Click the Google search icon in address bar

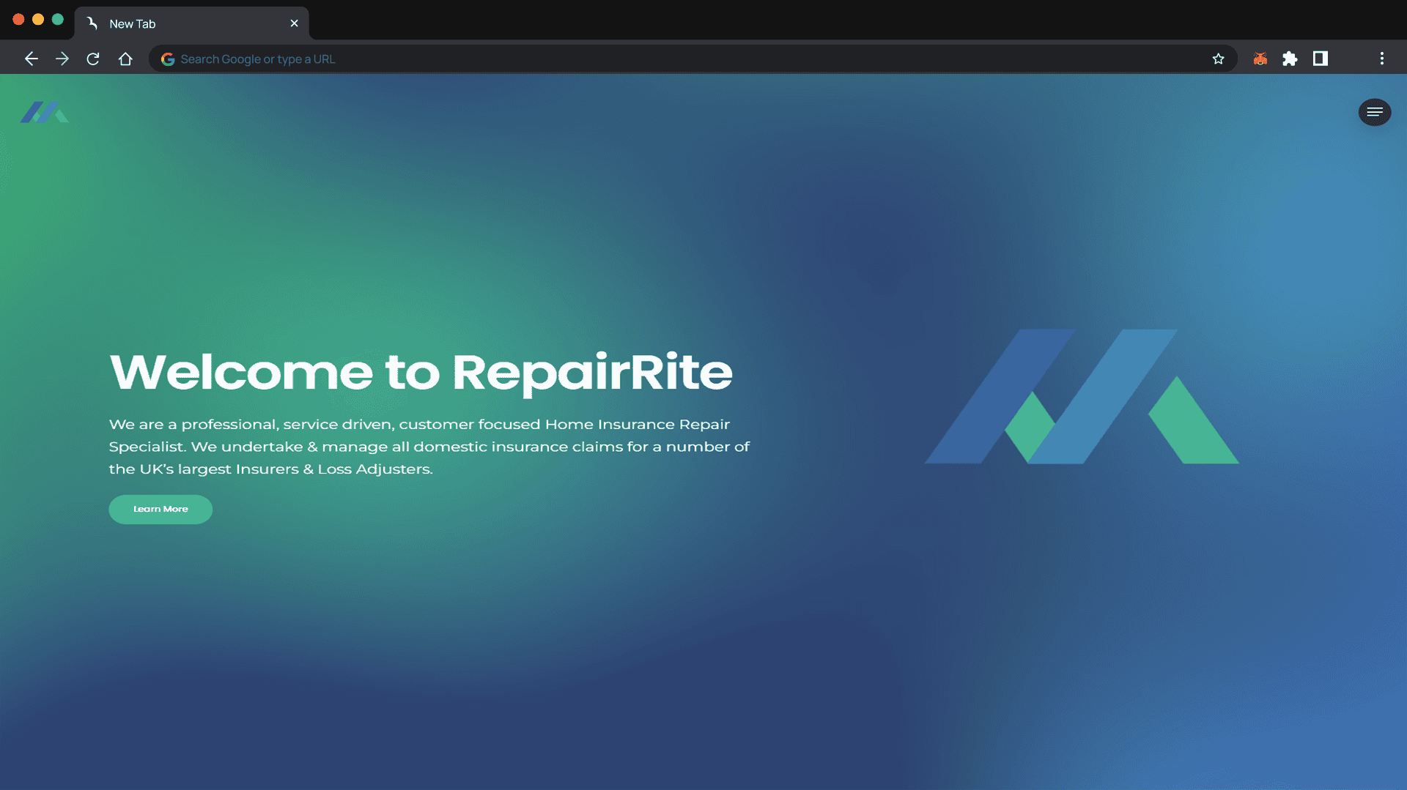coord(168,59)
